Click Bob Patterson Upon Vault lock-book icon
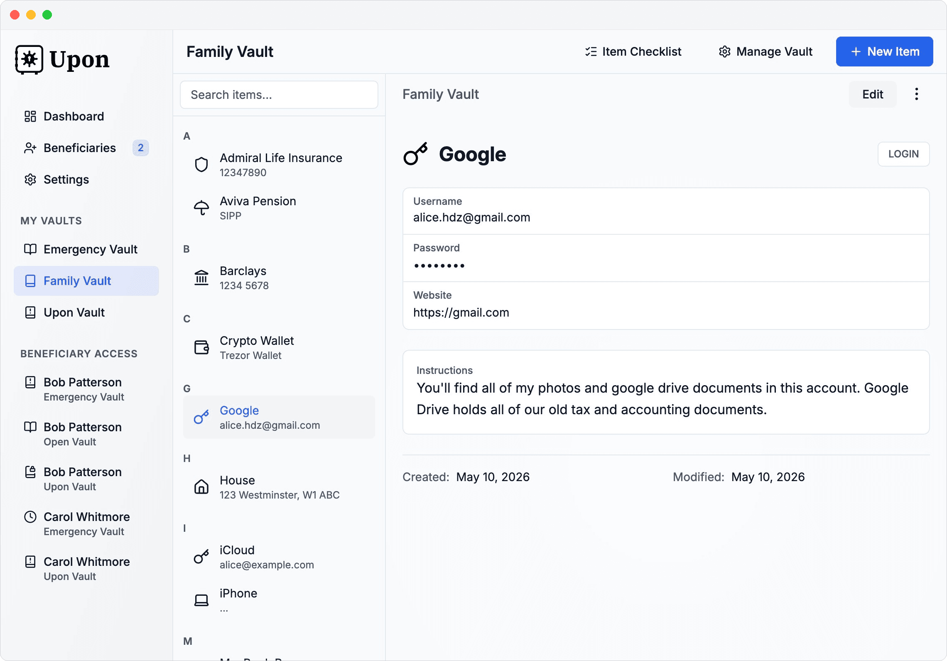This screenshot has width=947, height=661. [30, 472]
